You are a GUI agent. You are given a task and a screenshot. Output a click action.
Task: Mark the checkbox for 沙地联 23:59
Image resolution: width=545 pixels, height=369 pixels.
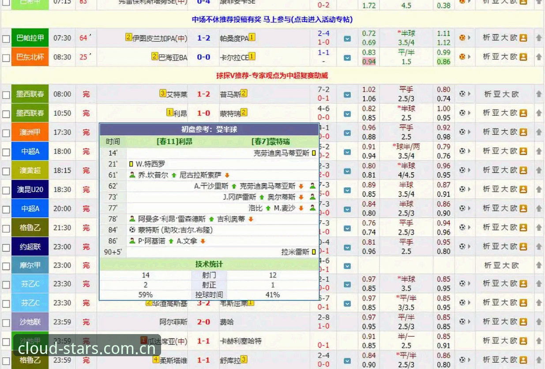click(6, 323)
